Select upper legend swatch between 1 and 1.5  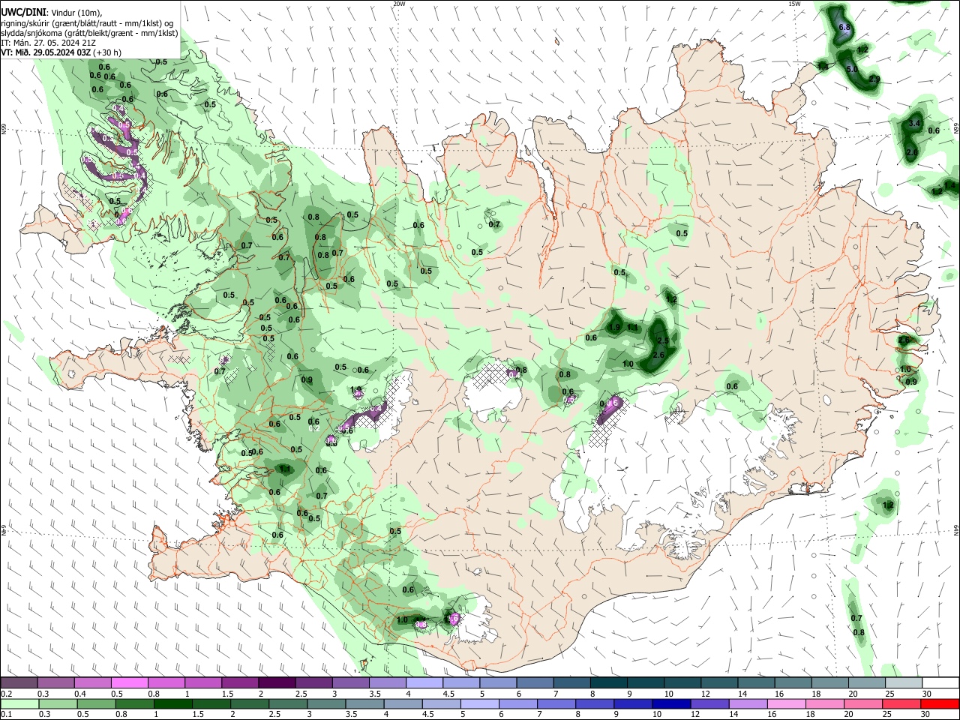tap(202, 683)
